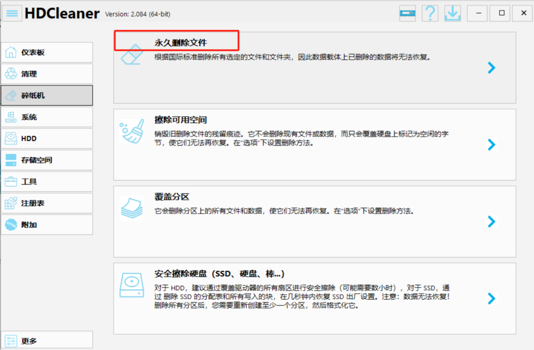The width and height of the screenshot is (534, 350).
Task: Click description starting 销毁旧删除文件
Action: pyautogui.click(x=302, y=138)
